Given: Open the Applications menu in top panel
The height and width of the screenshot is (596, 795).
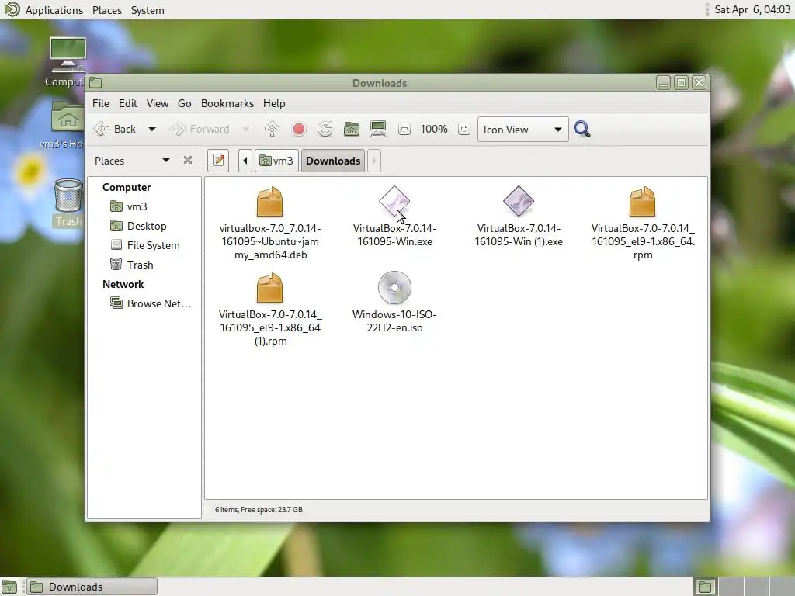Looking at the screenshot, I should point(54,10).
